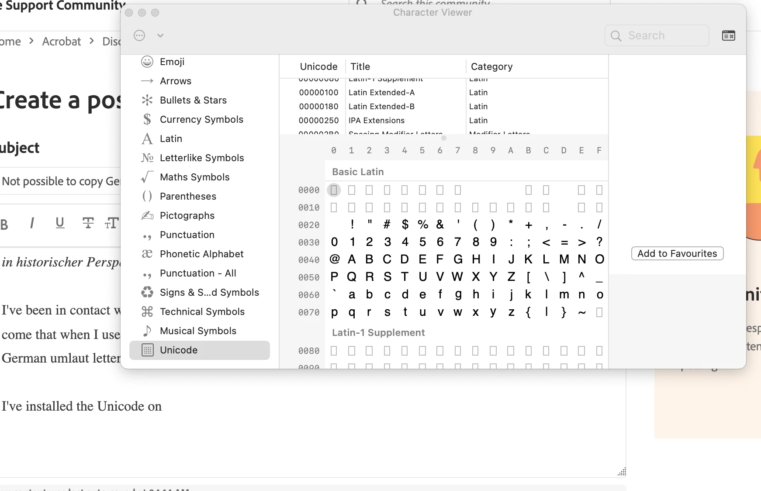Sort by Unicode column header

pyautogui.click(x=318, y=66)
